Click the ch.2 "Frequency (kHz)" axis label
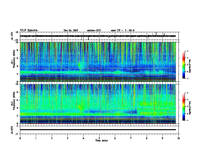 14,101
